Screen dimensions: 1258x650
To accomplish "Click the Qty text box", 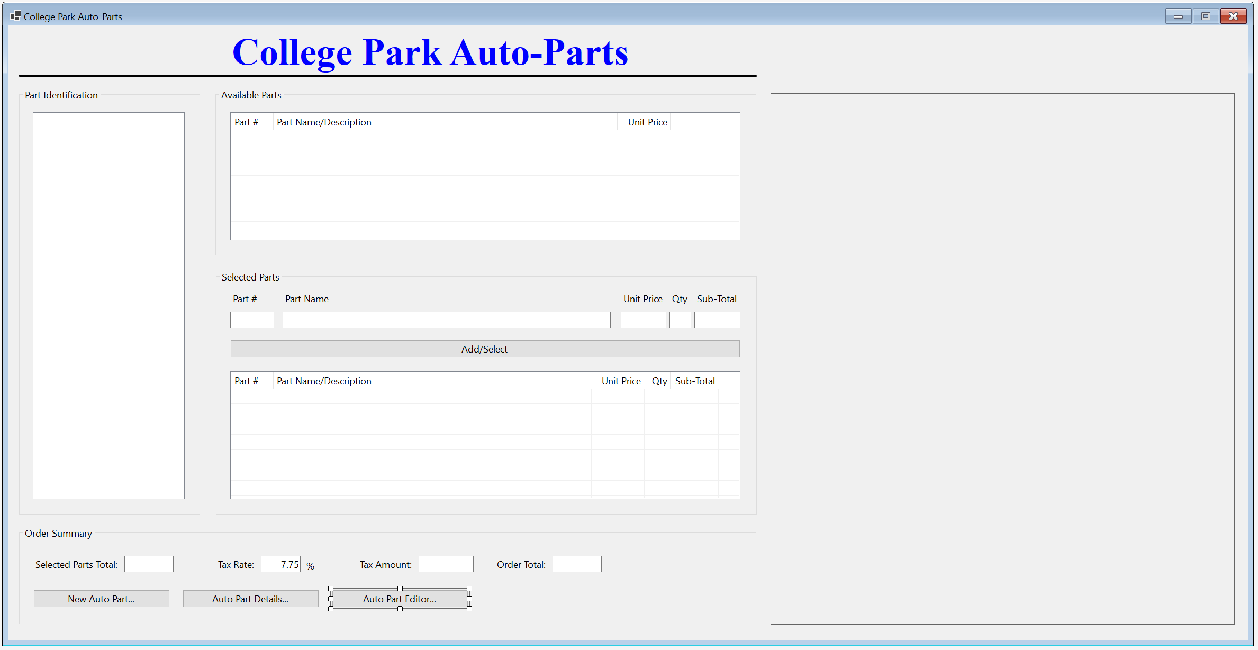I will click(x=680, y=320).
